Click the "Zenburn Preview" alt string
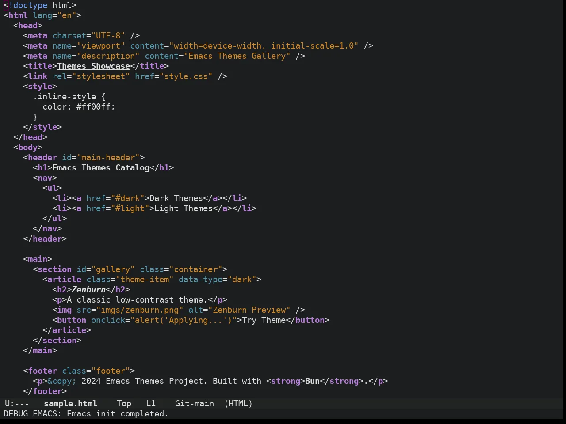This screenshot has height=424, width=566. [249, 310]
